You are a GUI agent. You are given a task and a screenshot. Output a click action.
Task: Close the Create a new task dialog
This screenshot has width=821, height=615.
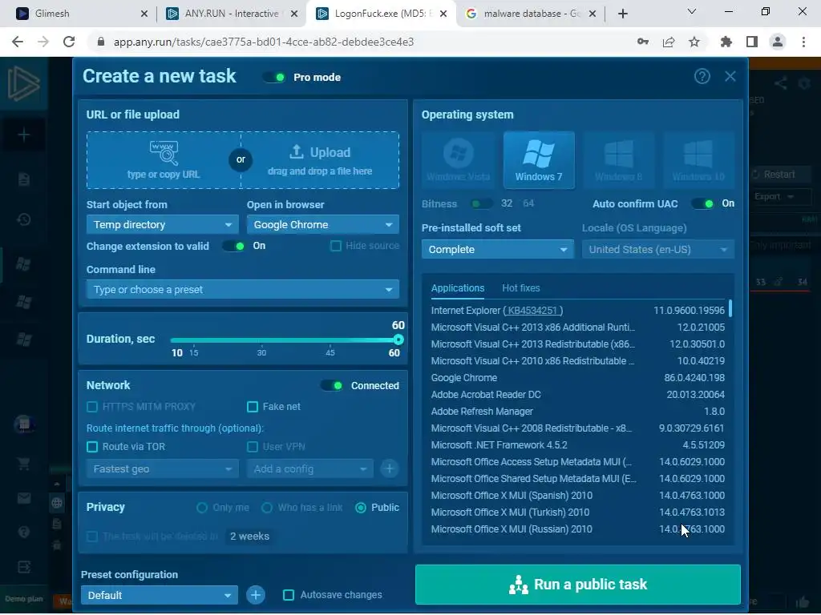(x=730, y=76)
